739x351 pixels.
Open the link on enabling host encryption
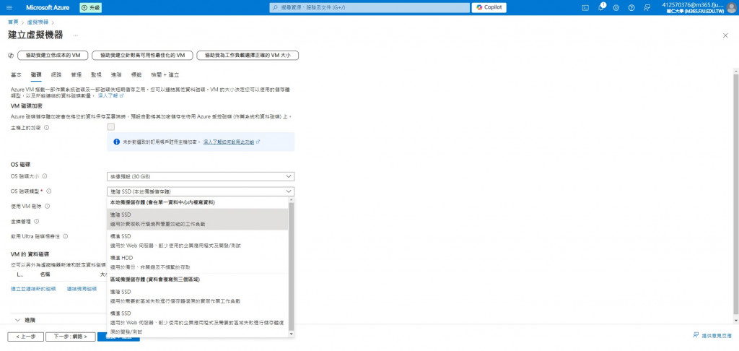(232, 142)
